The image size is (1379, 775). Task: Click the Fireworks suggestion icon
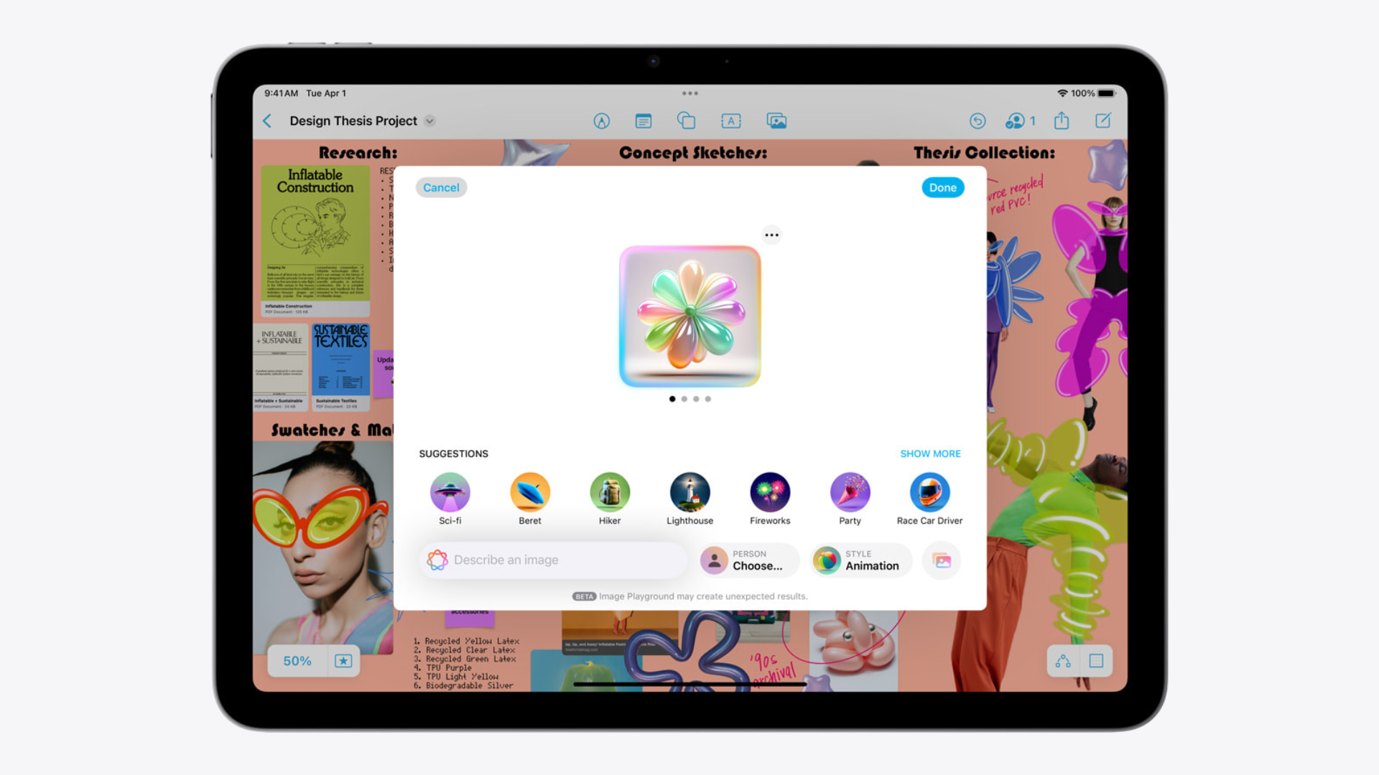tap(769, 491)
